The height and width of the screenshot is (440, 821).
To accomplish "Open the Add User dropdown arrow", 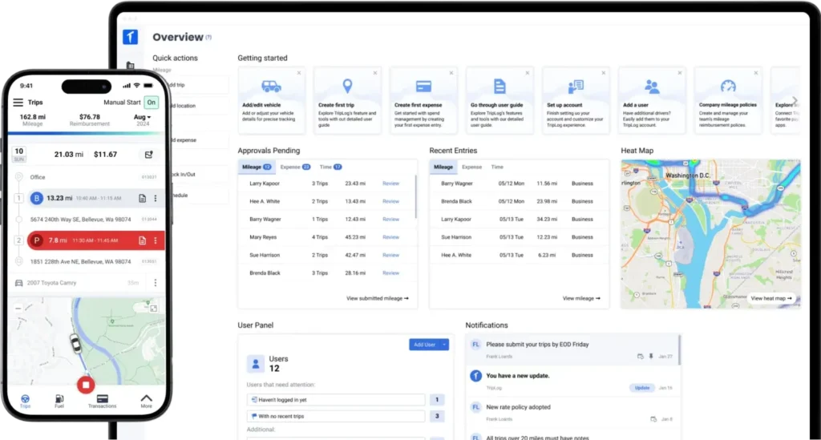I will (444, 345).
